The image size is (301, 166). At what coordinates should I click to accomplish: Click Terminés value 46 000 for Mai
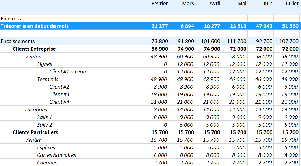pyautogui.click(x=237, y=79)
